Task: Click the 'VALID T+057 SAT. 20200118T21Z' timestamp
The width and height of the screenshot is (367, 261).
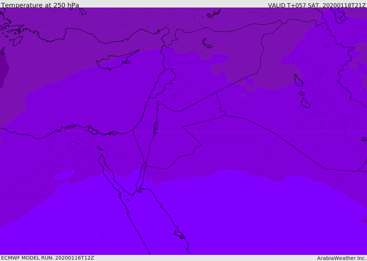Action: 317,5
